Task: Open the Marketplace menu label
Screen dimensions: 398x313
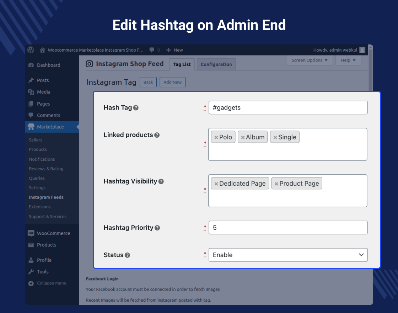Action: (50, 127)
